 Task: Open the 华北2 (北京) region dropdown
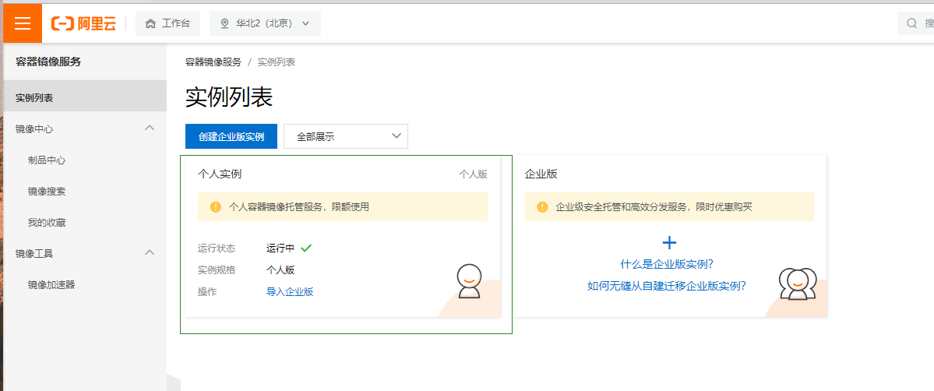click(x=265, y=23)
